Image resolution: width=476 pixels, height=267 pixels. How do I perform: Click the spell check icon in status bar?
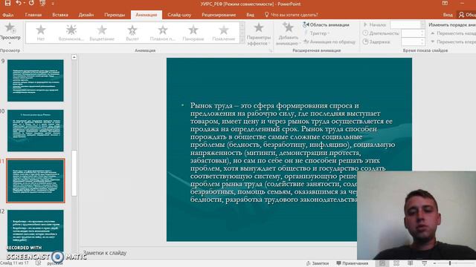pyautogui.click(x=38, y=263)
